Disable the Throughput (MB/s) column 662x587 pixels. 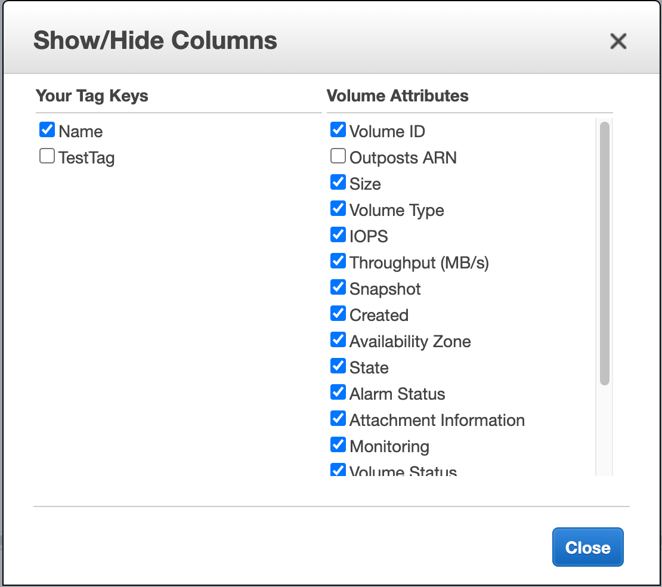338,261
